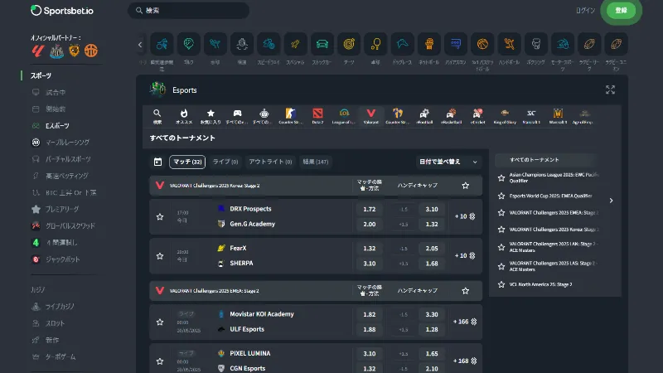Open the dog racing icon
663x373 pixels.
(x=402, y=44)
